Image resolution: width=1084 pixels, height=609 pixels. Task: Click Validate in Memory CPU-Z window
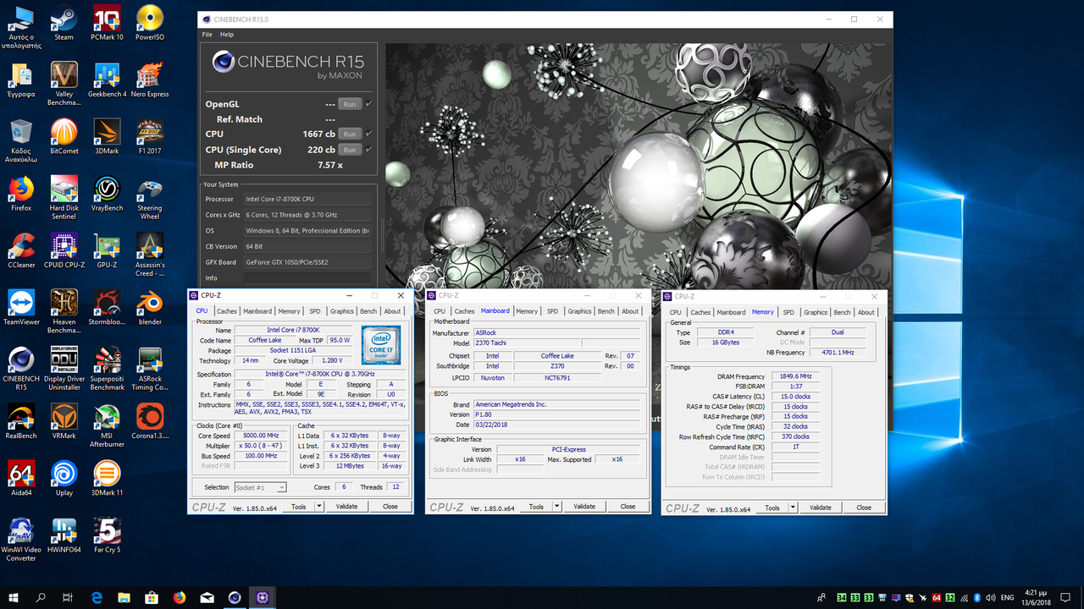[x=820, y=507]
